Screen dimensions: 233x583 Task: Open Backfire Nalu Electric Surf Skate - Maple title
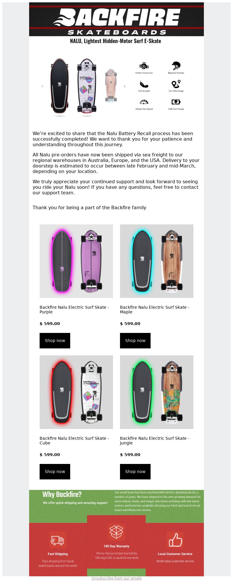(155, 310)
